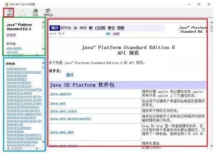
Task: Open the AbstractMap class link
Action: pyautogui.click(x=15, y=131)
